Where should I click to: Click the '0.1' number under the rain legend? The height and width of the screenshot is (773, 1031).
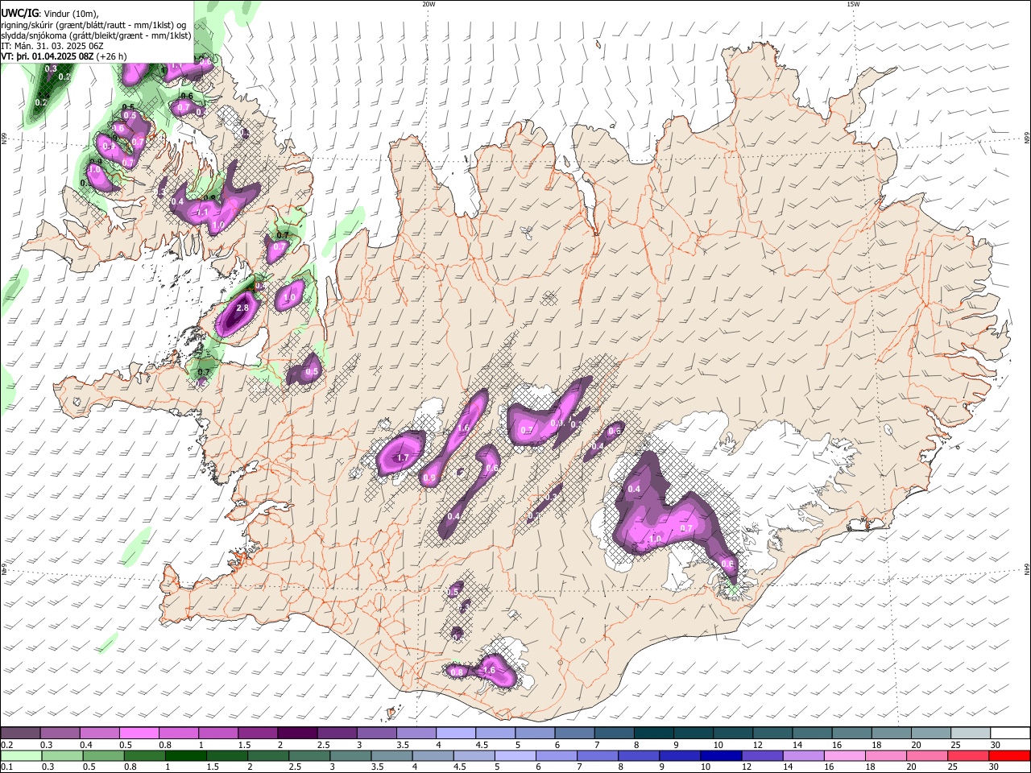pyautogui.click(x=6, y=767)
